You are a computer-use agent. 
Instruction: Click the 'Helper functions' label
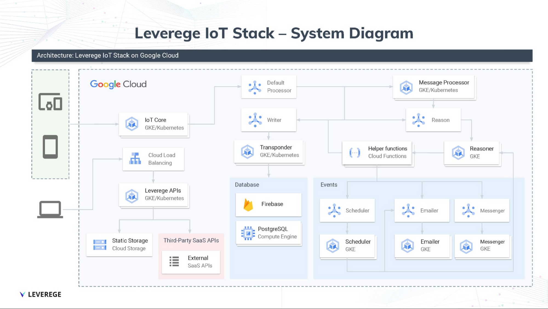[387, 148]
